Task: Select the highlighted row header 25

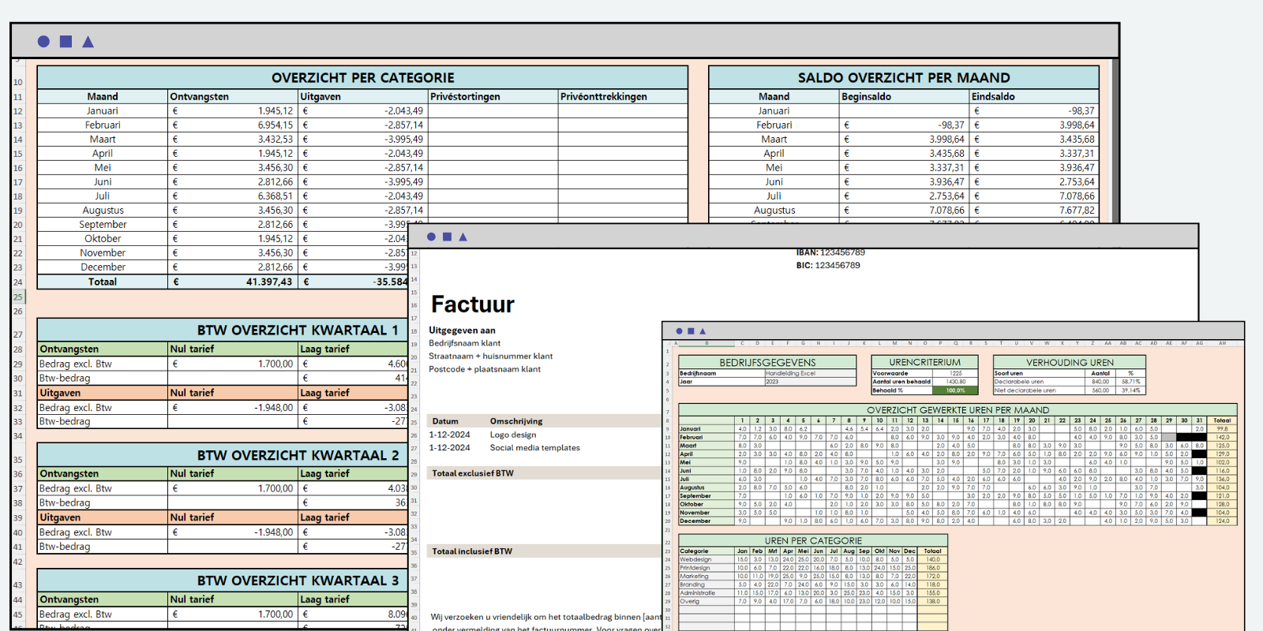Action: tap(17, 297)
